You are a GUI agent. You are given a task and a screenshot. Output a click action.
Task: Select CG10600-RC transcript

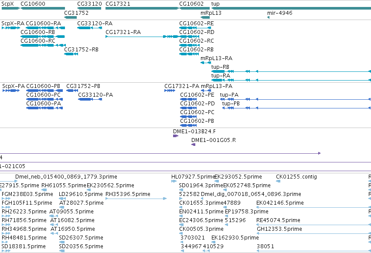43,45
